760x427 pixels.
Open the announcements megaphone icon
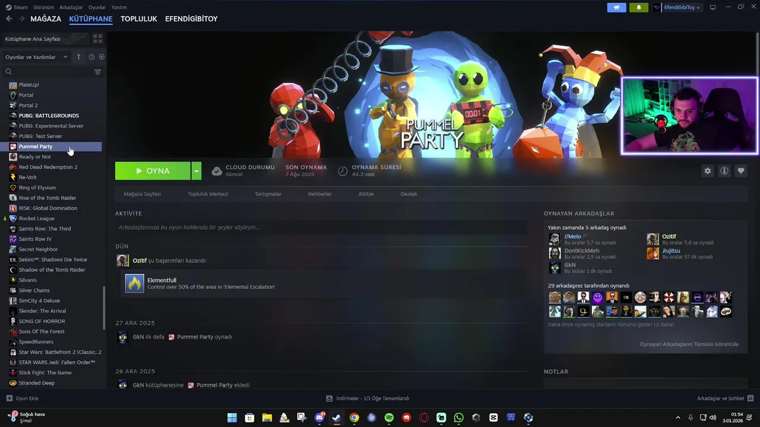pos(616,7)
